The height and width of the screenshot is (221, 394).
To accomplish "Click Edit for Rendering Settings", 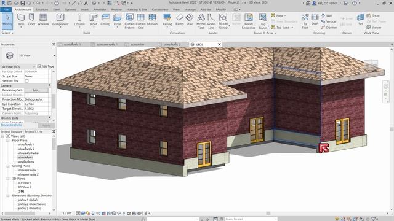I will coord(36,90).
